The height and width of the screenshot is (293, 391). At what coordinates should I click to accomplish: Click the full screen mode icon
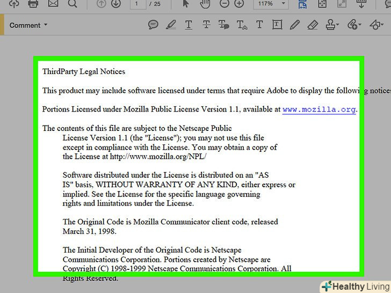342,3
